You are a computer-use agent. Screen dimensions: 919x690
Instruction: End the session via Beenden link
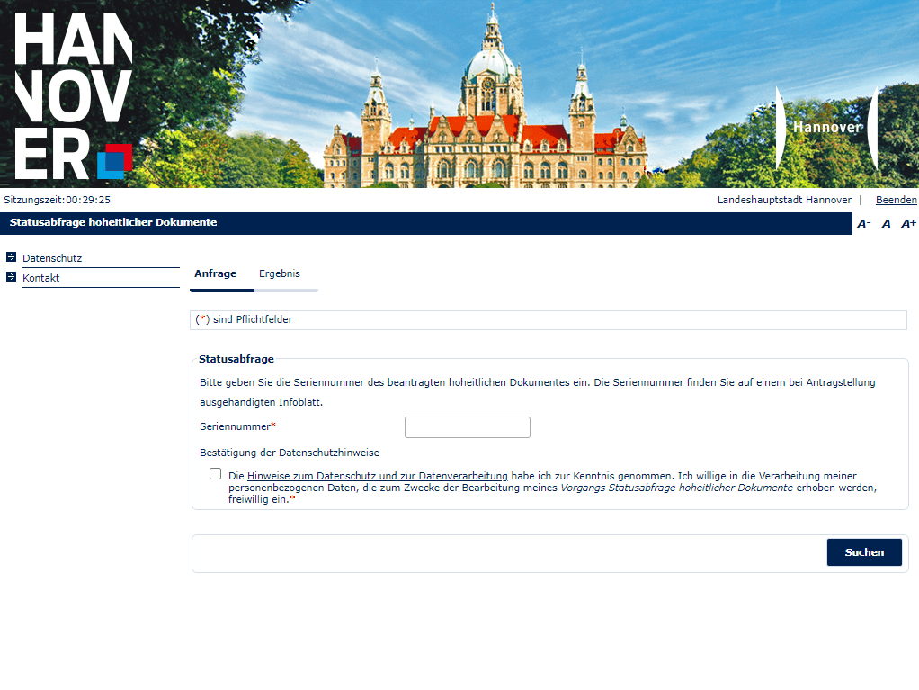(896, 200)
